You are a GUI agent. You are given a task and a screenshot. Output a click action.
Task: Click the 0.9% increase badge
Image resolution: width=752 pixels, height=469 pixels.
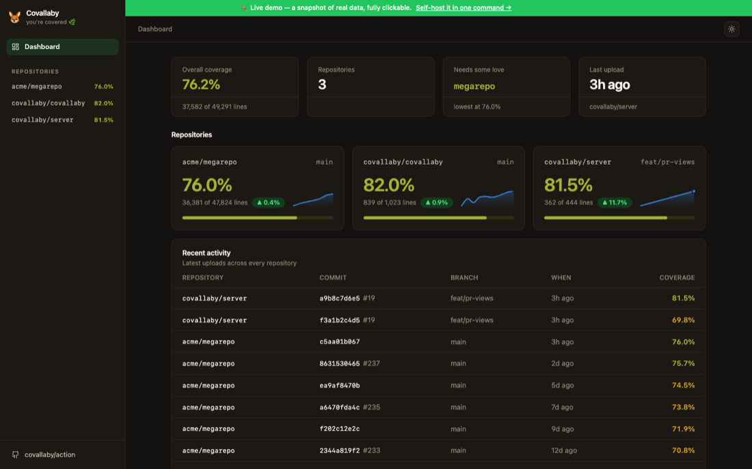437,203
